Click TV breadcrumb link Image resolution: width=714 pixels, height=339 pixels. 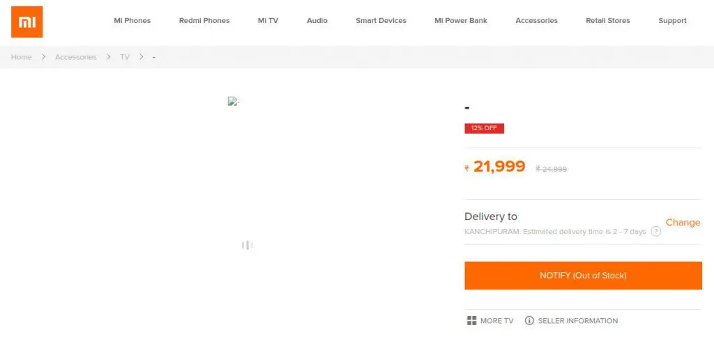pyautogui.click(x=125, y=57)
